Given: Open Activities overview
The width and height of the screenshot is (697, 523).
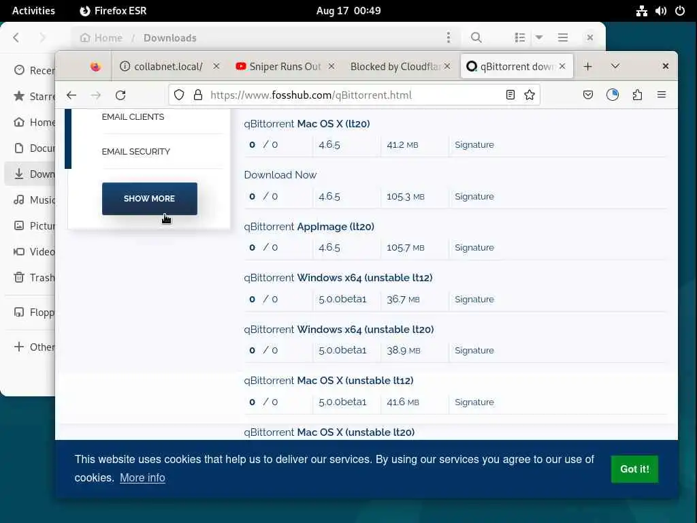Looking at the screenshot, I should tap(33, 11).
